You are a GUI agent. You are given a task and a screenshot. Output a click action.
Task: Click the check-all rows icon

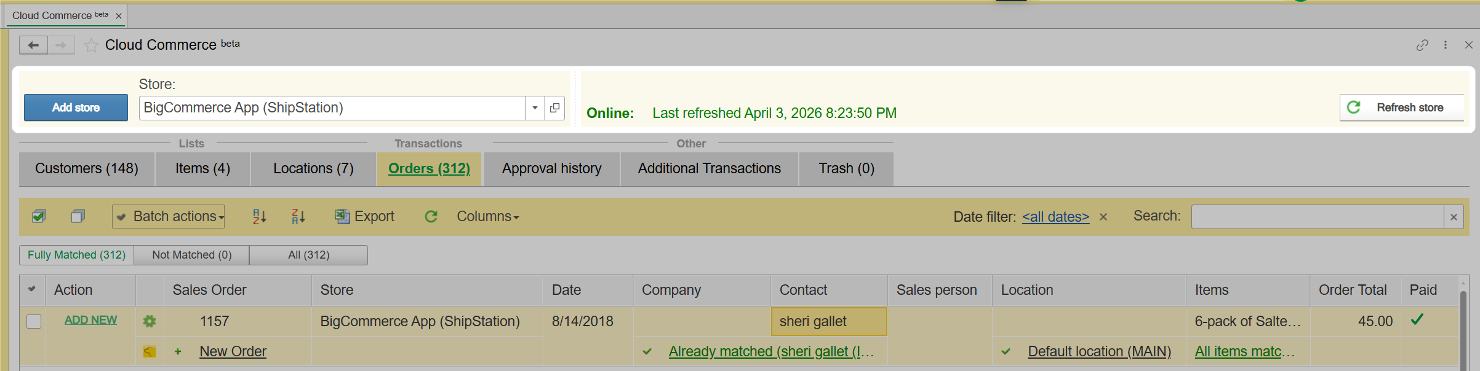[39, 216]
